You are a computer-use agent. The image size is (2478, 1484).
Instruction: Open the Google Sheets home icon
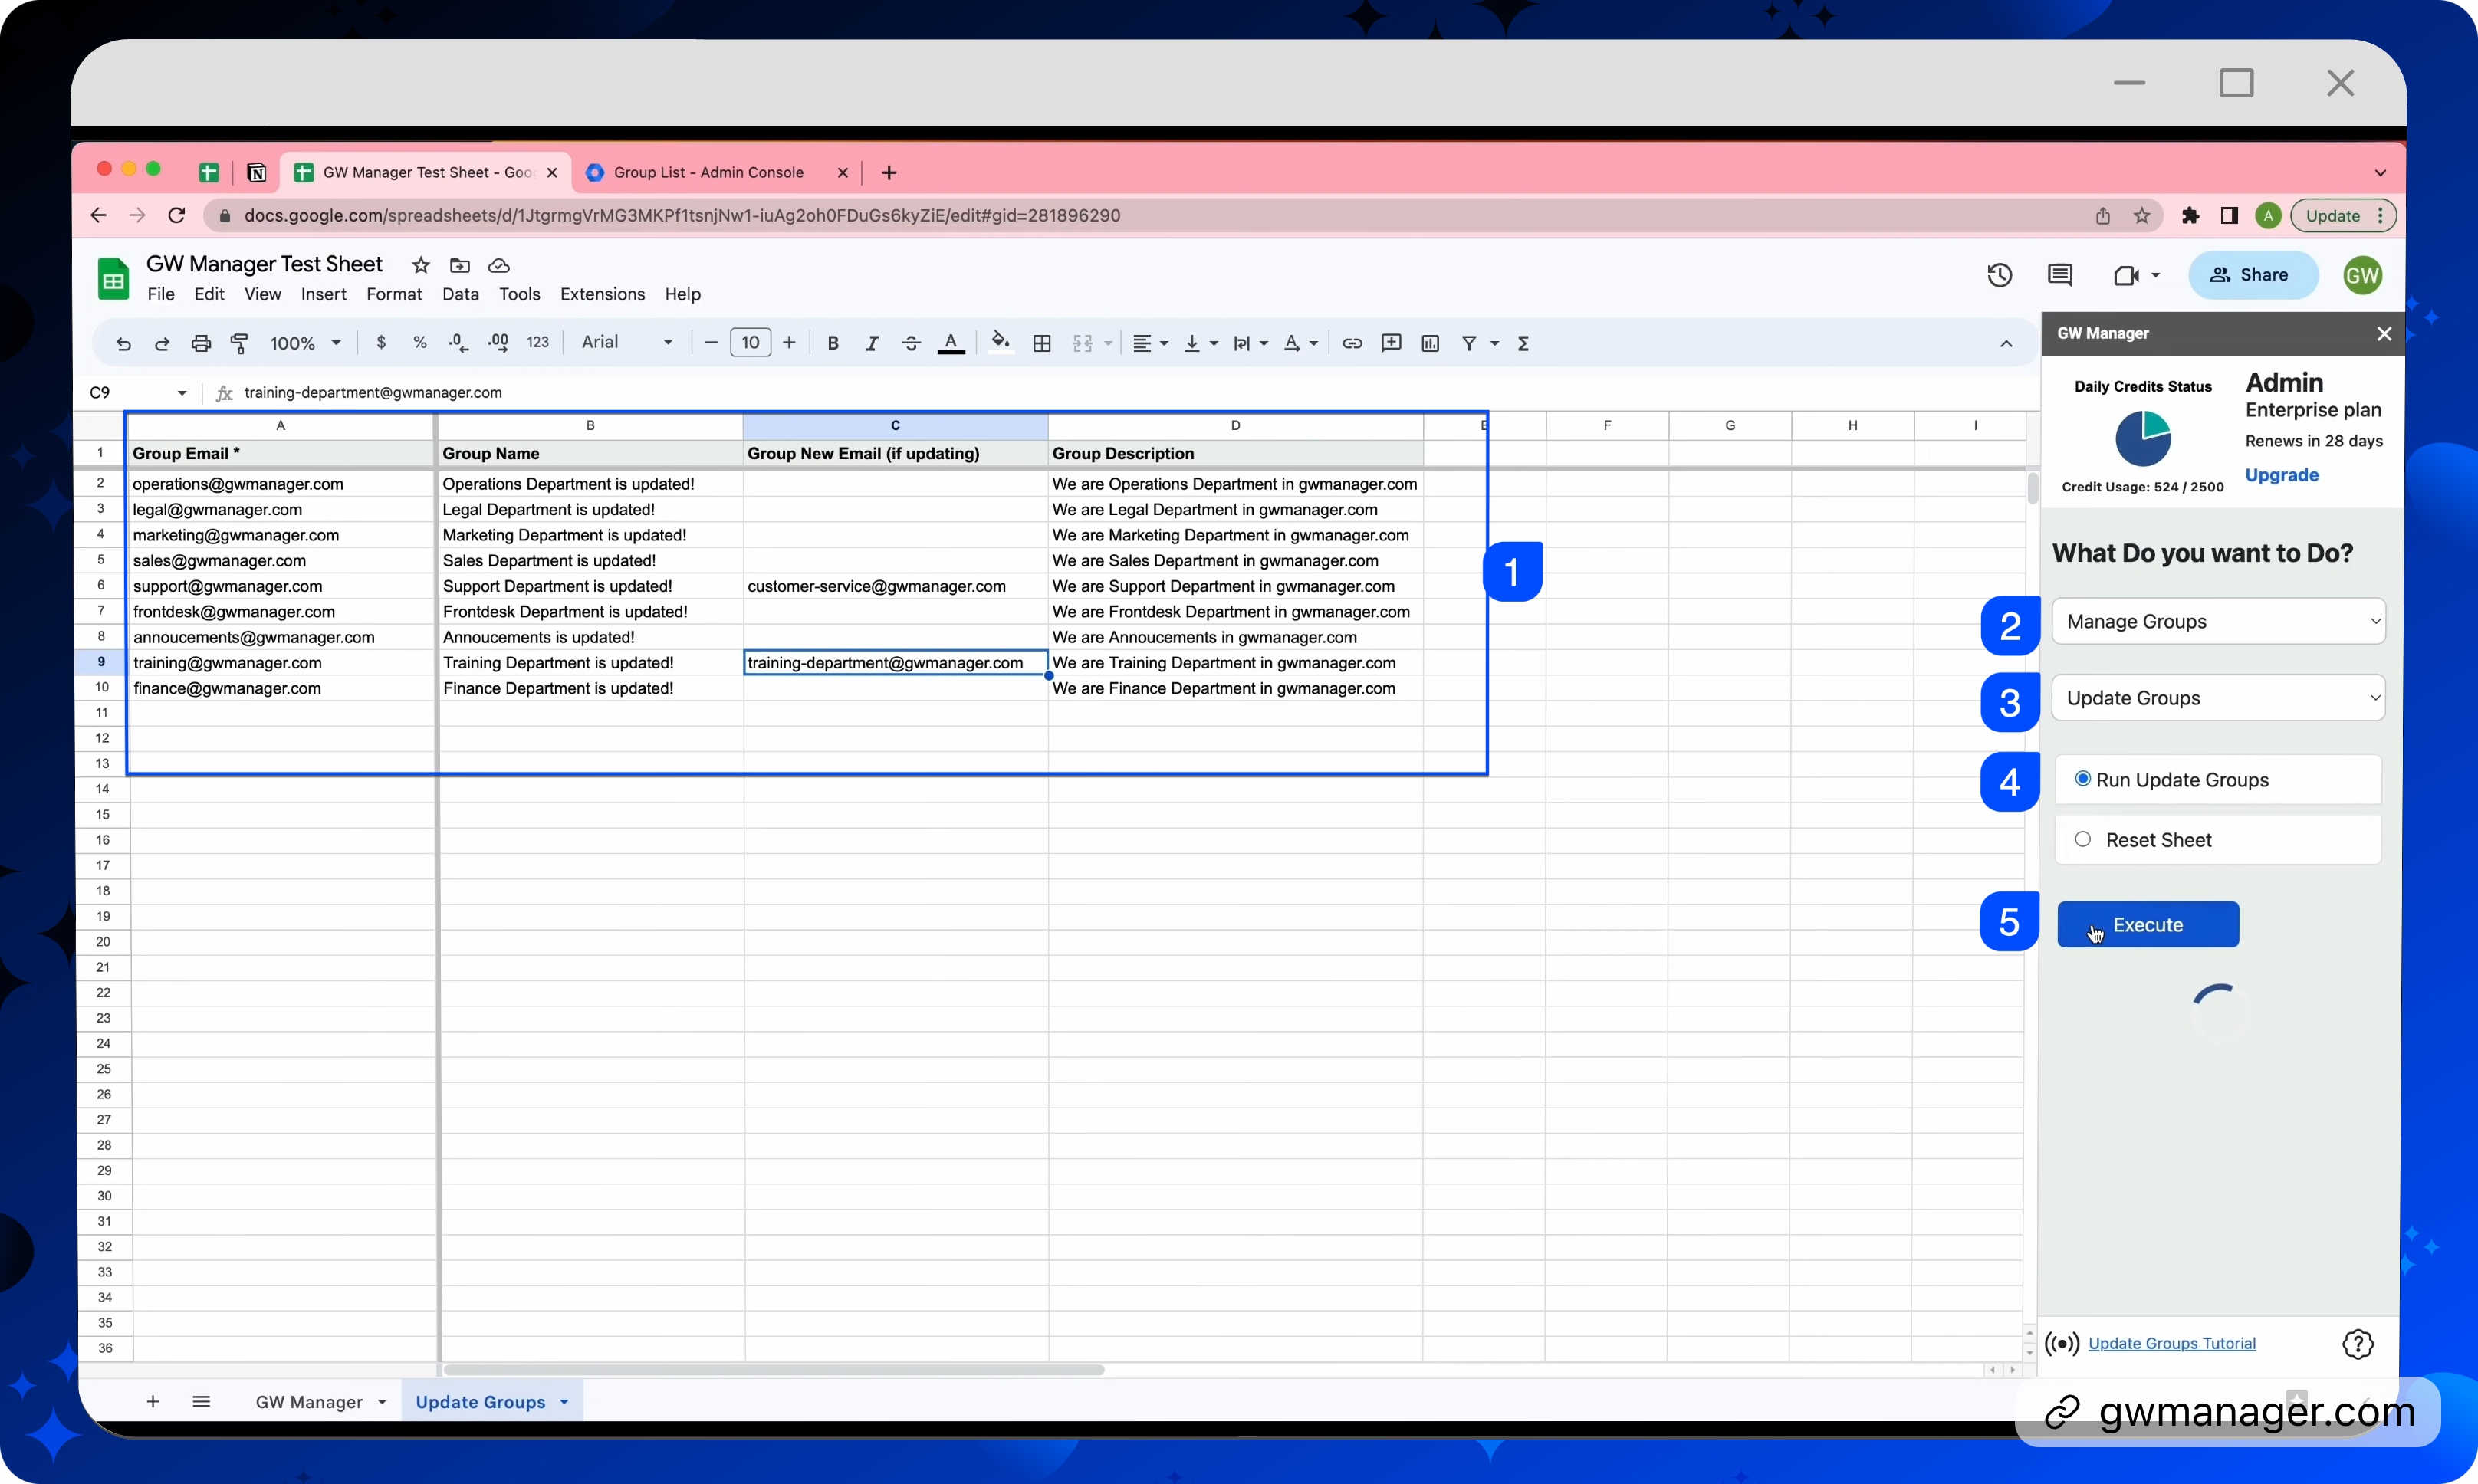click(113, 279)
